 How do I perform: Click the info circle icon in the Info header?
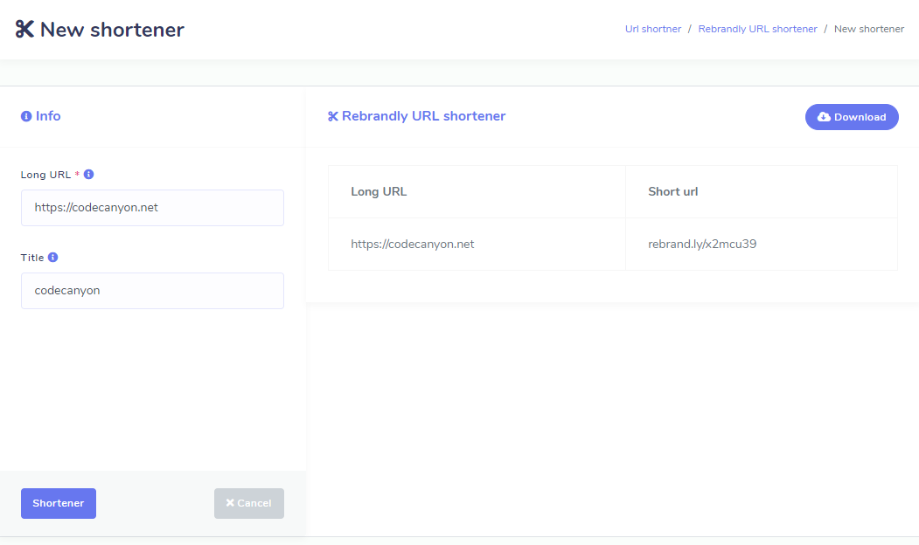26,116
